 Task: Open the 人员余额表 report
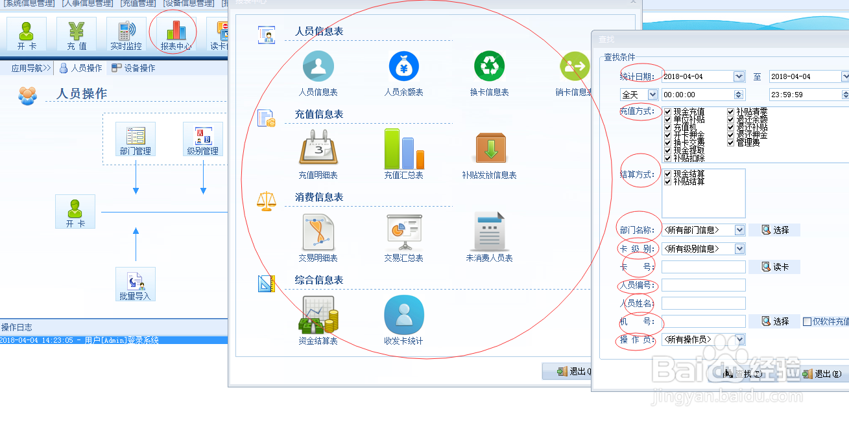[403, 74]
